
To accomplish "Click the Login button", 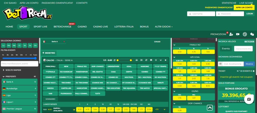I will (249, 14).
